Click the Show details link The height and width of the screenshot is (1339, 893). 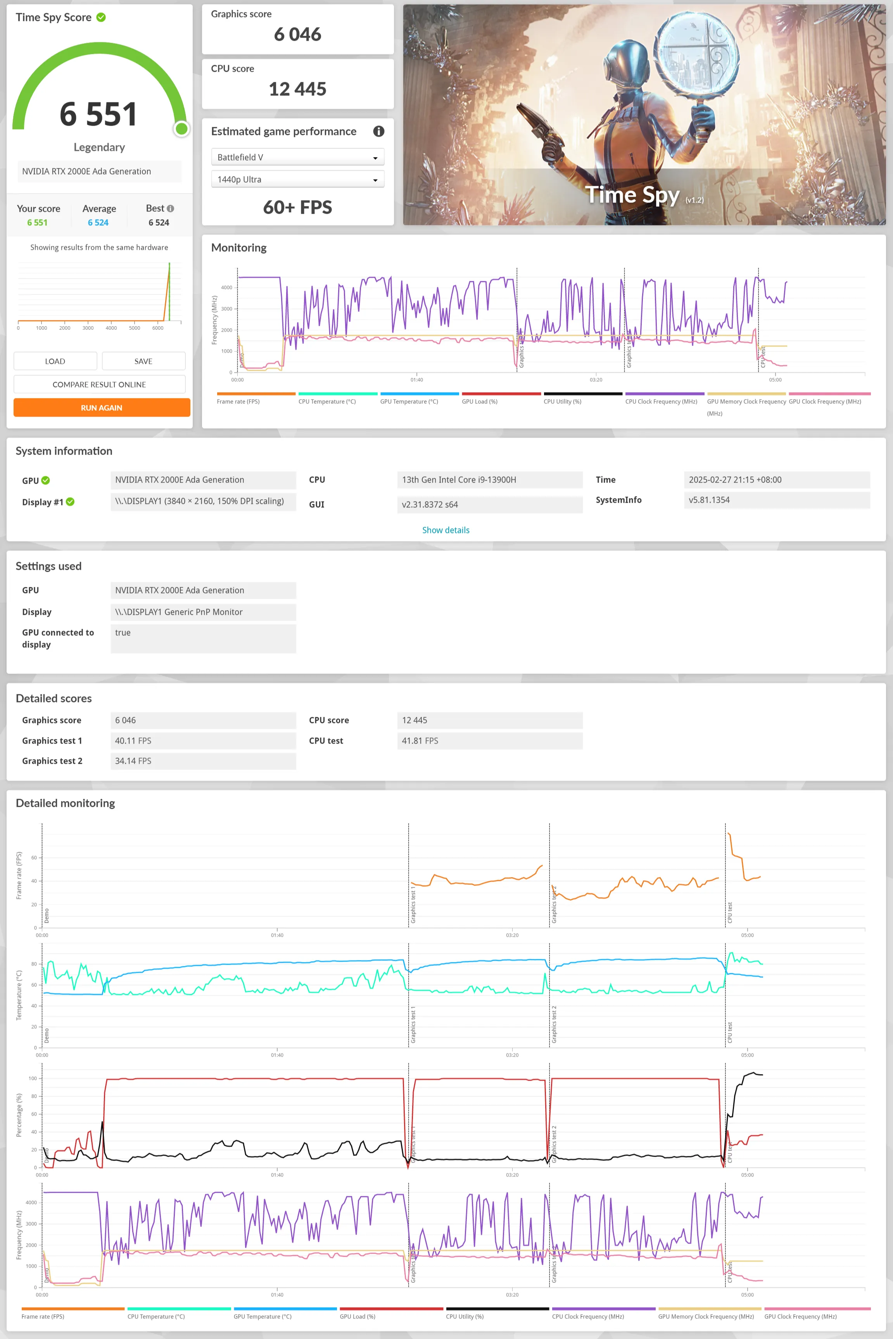(x=446, y=530)
